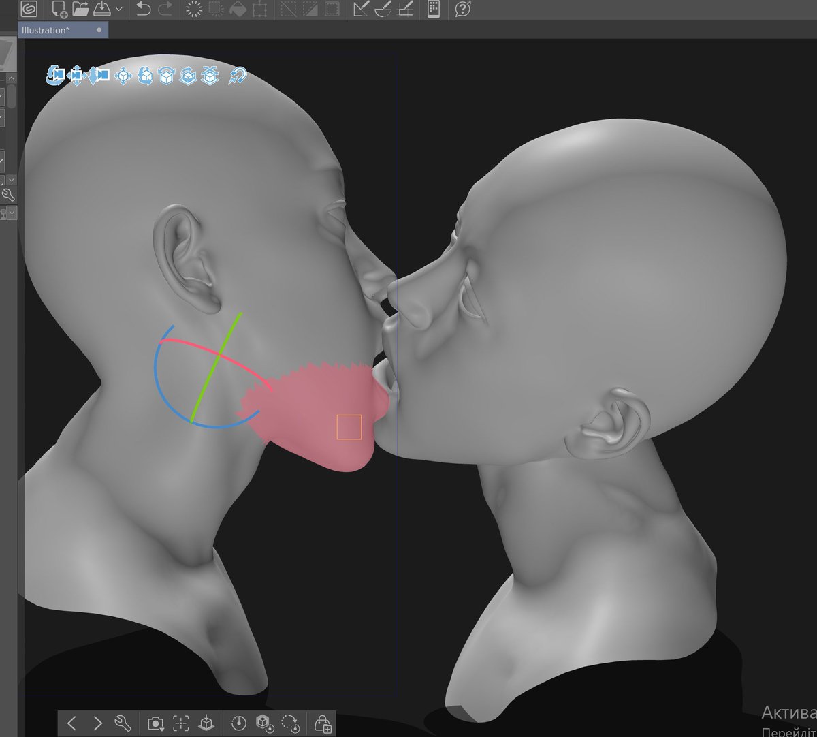Image resolution: width=817 pixels, height=737 pixels.
Task: Click the snap-to-3D-model magnet icon
Action: 237,76
